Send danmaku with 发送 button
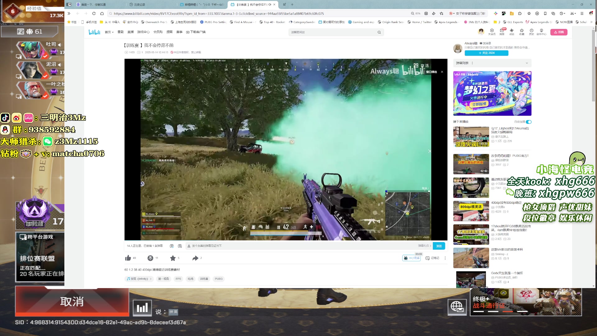The width and height of the screenshot is (597, 336). pos(439,246)
